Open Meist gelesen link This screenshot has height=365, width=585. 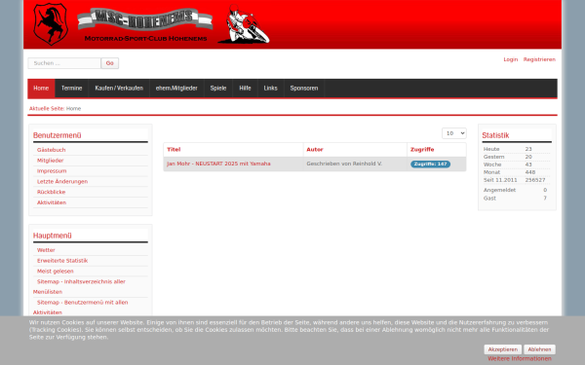tap(56, 272)
